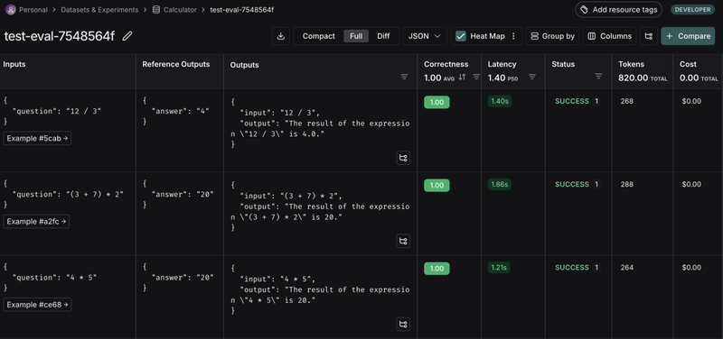Go to Datasets & Experiments breadcrumb
The width and height of the screenshot is (723, 339).
[99, 10]
